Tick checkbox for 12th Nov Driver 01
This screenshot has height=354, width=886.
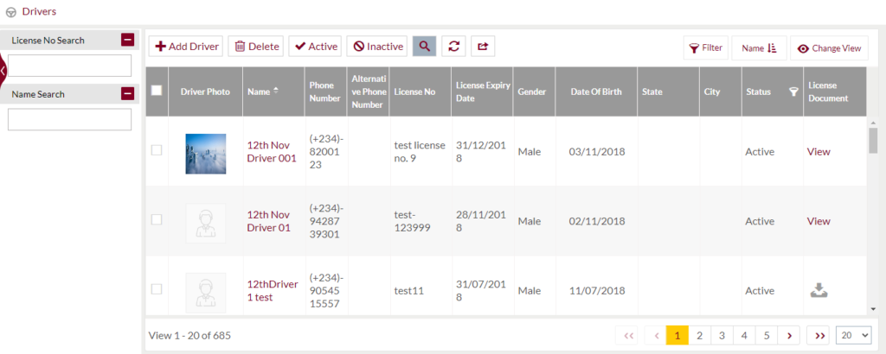[x=157, y=219]
